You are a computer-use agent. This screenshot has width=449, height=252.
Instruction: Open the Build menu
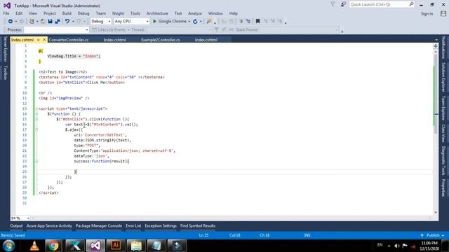pyautogui.click(x=67, y=13)
